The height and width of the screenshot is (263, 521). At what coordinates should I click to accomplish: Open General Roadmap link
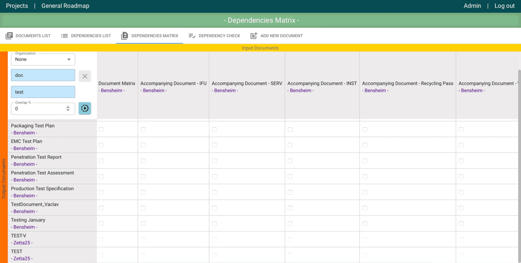[65, 6]
